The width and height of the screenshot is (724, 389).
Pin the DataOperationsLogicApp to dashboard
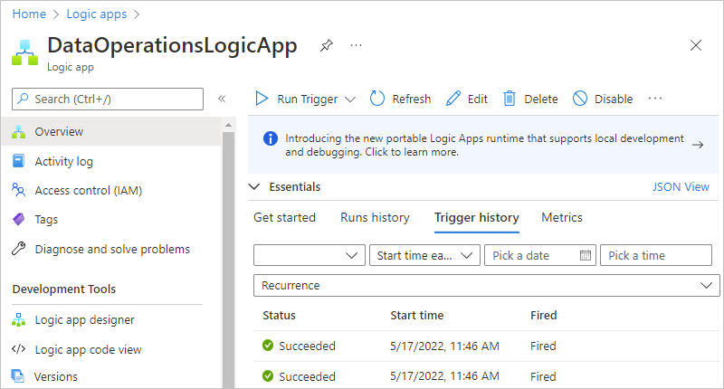[326, 45]
